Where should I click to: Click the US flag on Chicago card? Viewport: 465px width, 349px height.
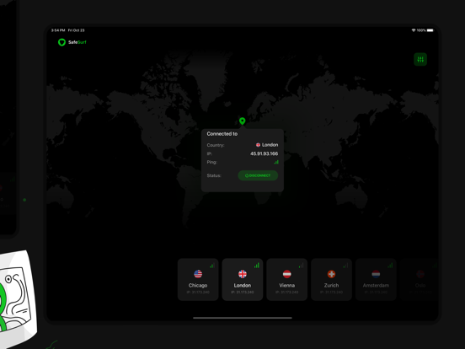198,274
